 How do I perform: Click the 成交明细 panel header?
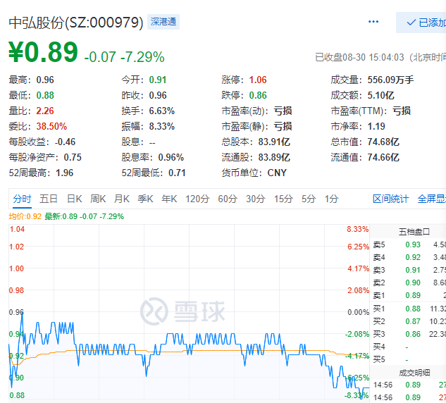[x=414, y=373]
